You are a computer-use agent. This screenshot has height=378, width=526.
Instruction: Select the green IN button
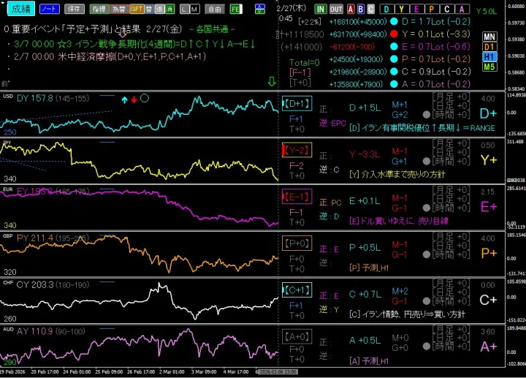click(321, 9)
